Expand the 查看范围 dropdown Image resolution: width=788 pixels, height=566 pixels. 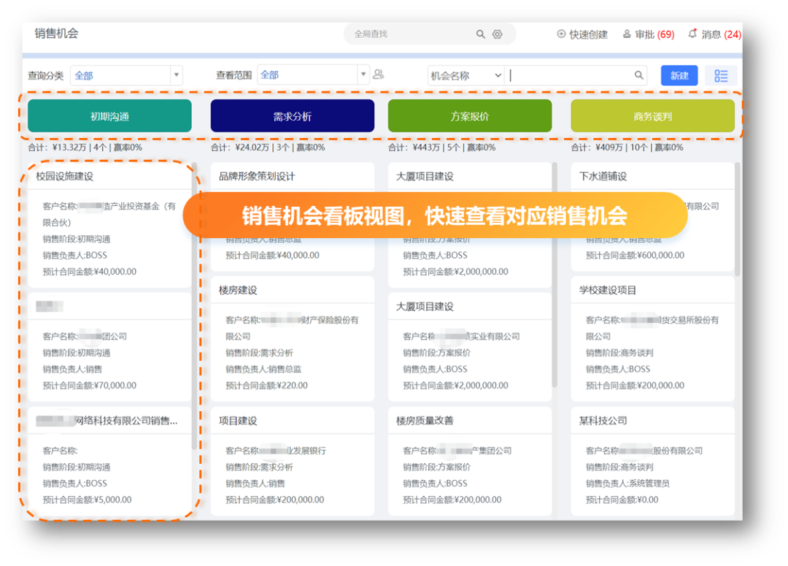click(363, 74)
